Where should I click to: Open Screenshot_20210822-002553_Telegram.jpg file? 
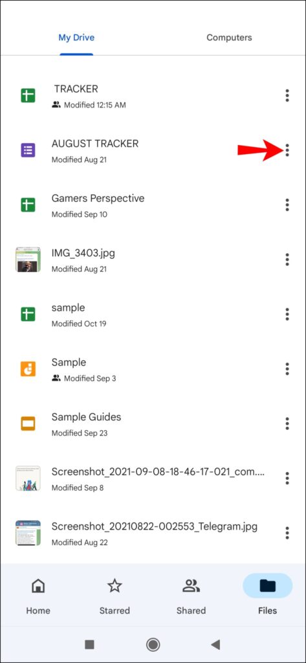click(x=153, y=533)
